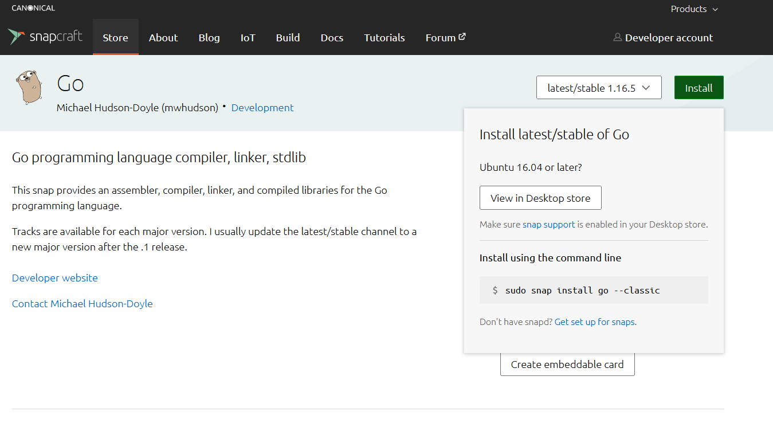Click the Go gopher mascot icon

(x=29, y=88)
